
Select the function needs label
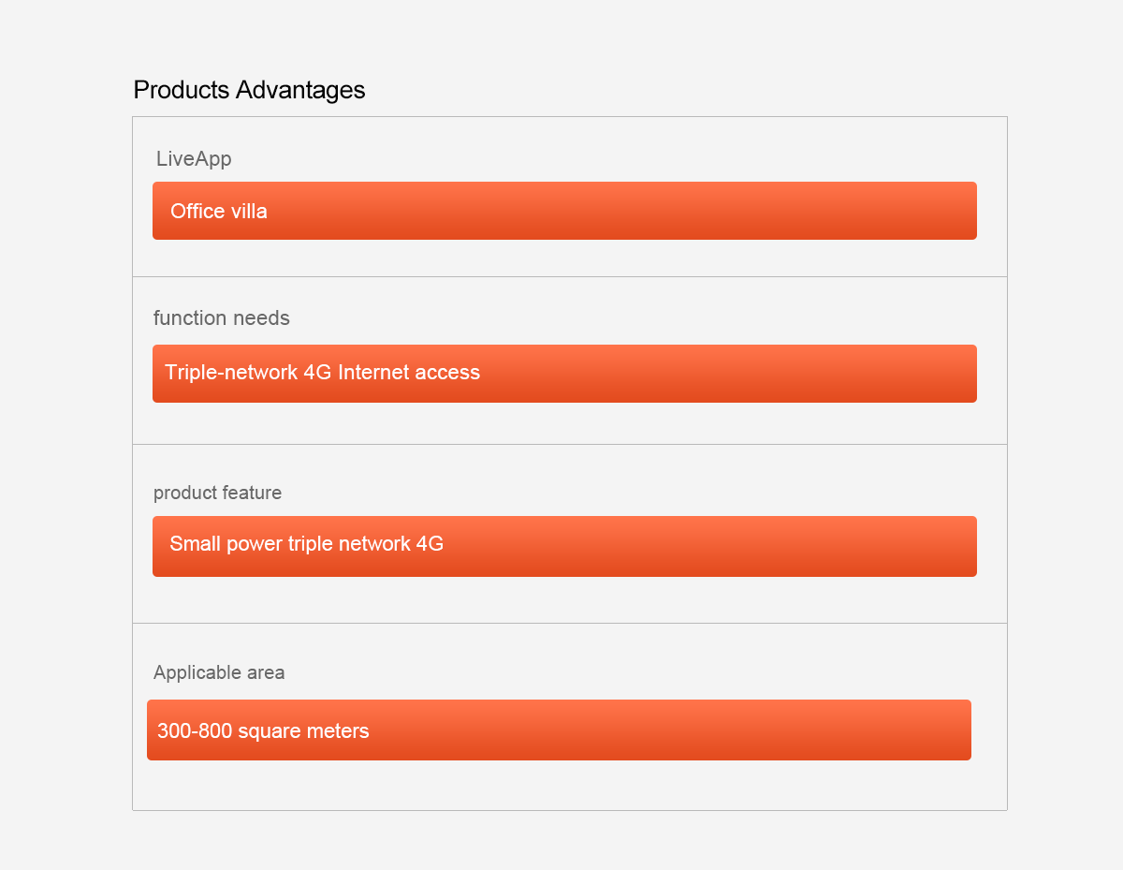(x=222, y=318)
